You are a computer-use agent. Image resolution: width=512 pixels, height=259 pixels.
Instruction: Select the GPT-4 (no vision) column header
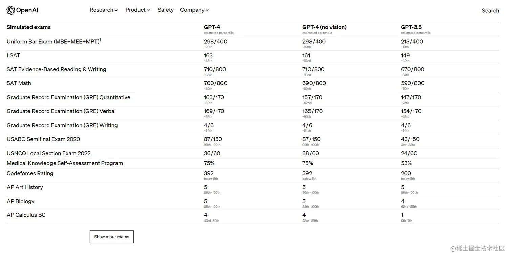click(324, 27)
